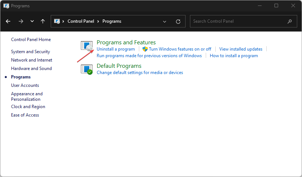Image resolution: width=302 pixels, height=177 pixels.
Task: Maximize the Programs window
Action: coord(276,6)
